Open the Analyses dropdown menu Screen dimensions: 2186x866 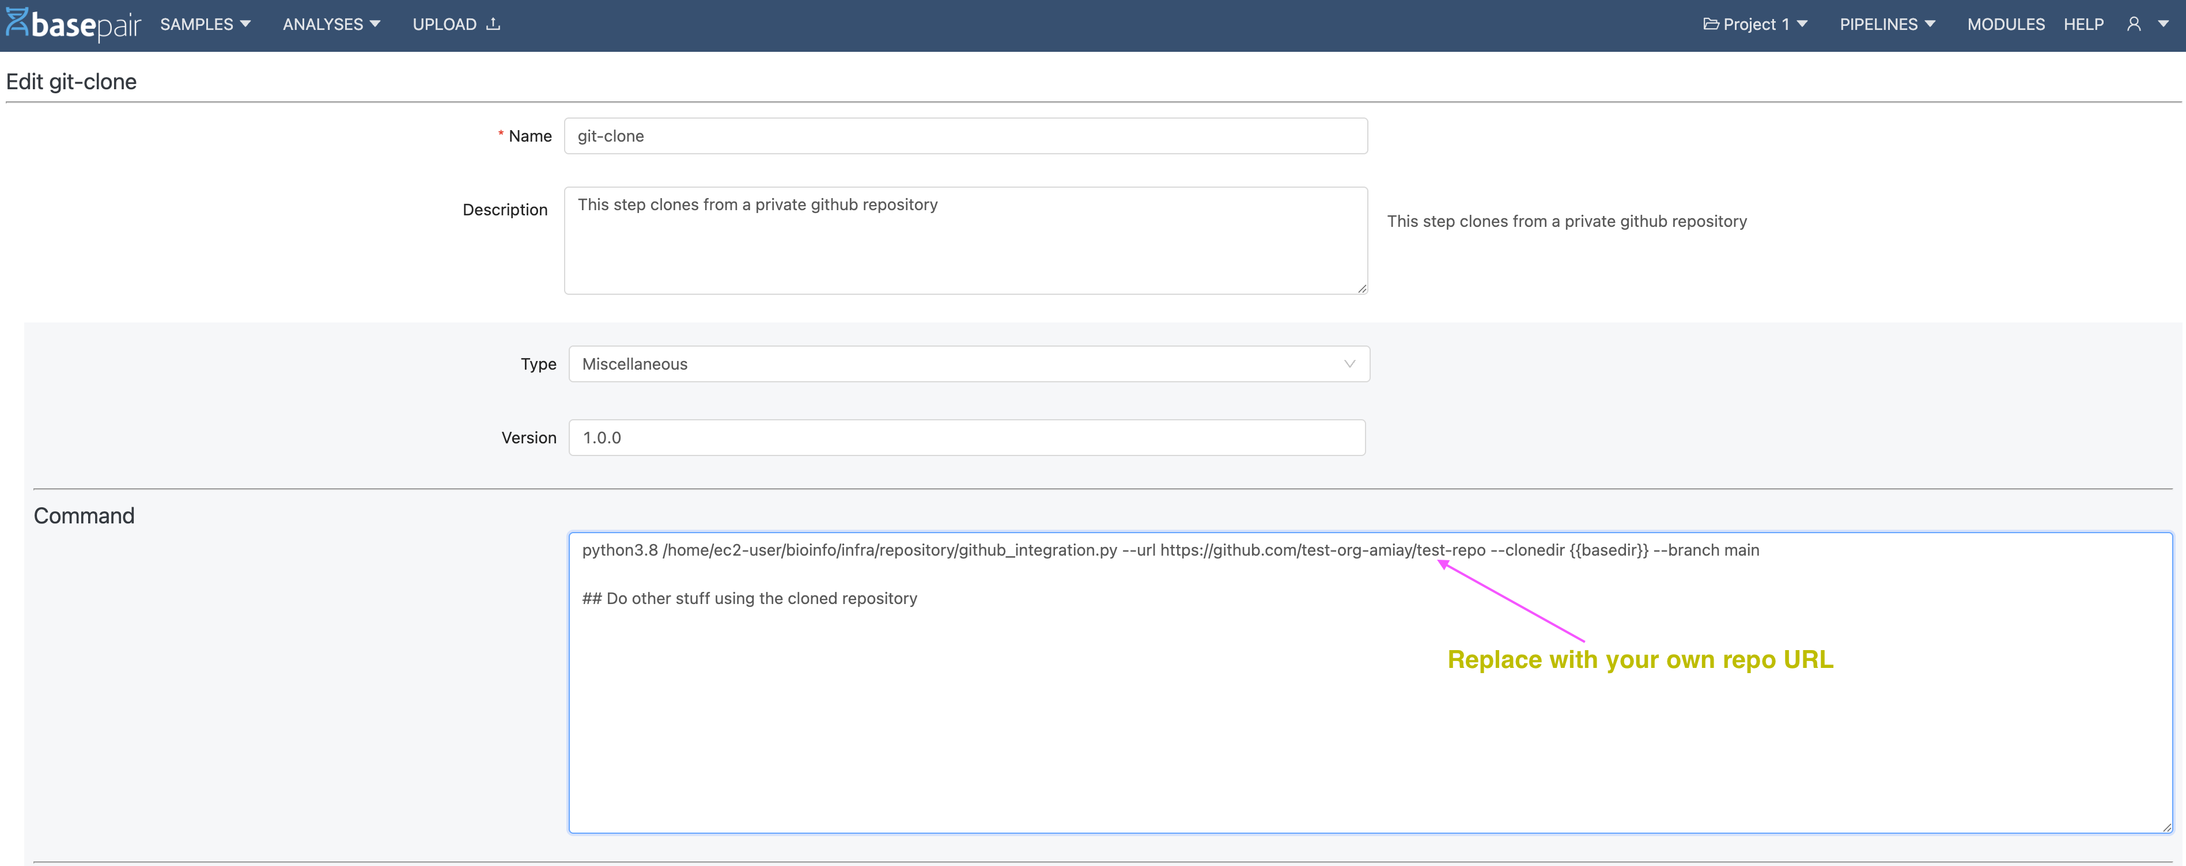(x=330, y=24)
